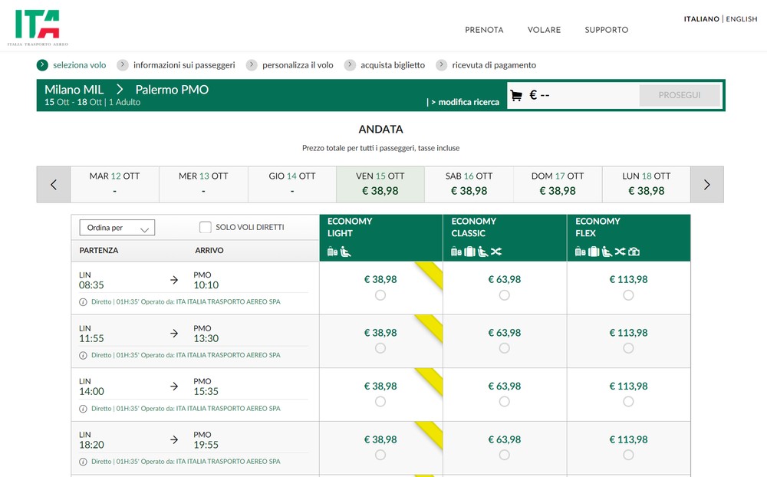Switch language to ENGLISH

[741, 19]
